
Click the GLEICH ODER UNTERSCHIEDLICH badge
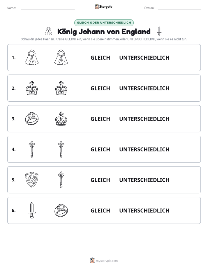click(104, 23)
